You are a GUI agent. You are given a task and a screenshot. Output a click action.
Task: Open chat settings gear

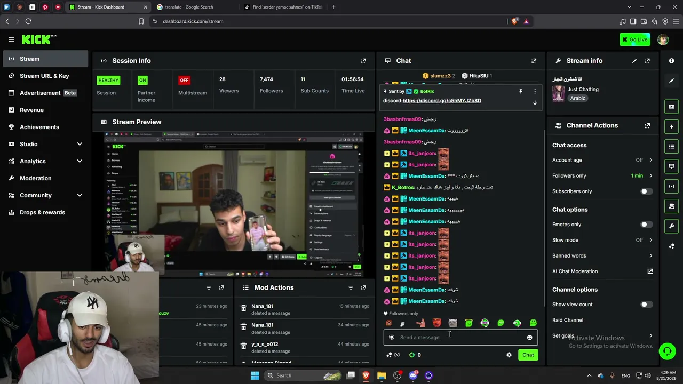(x=509, y=355)
